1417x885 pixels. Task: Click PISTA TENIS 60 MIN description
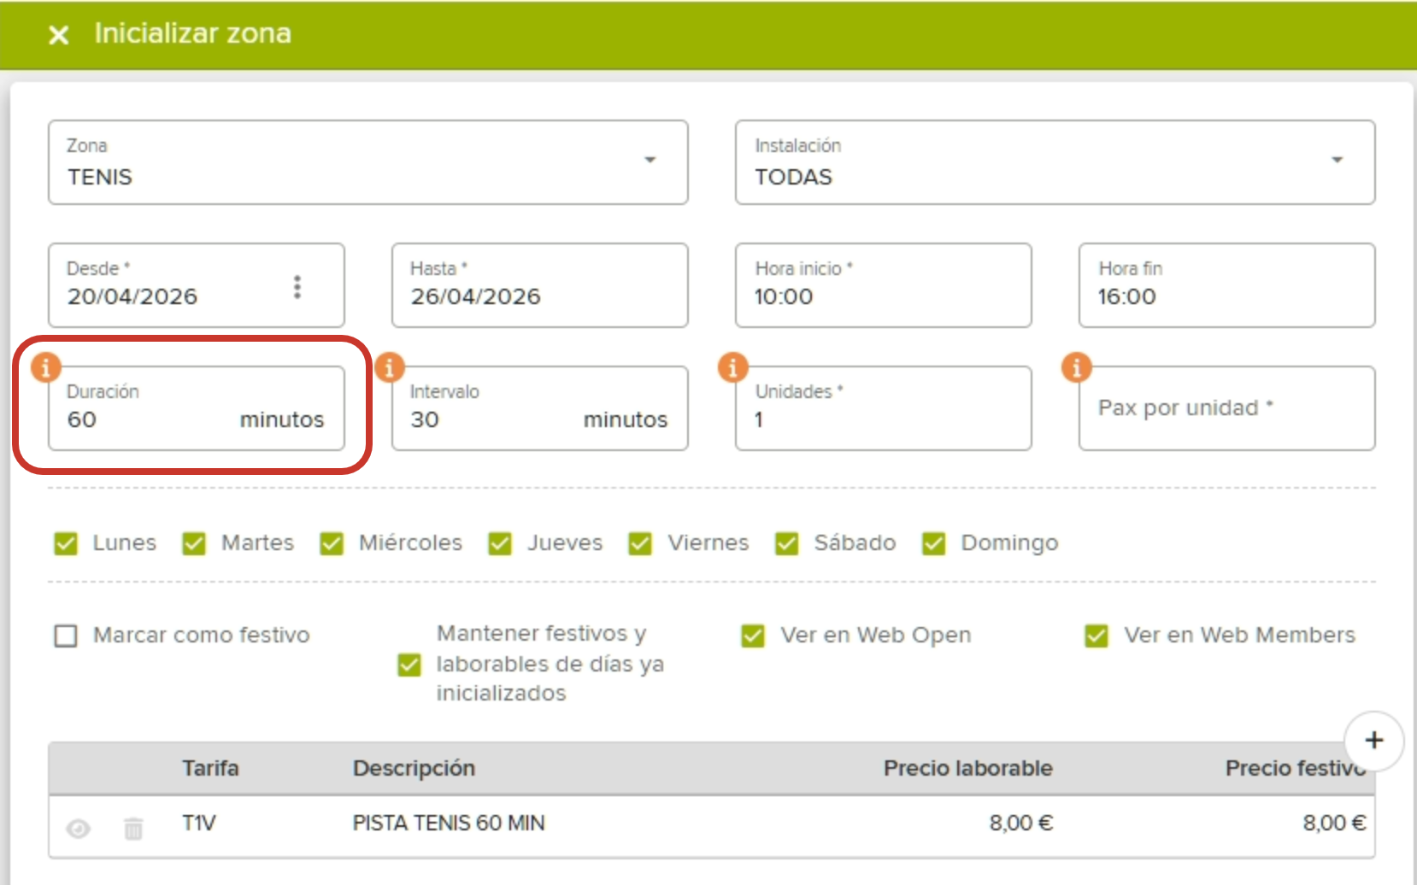(449, 823)
